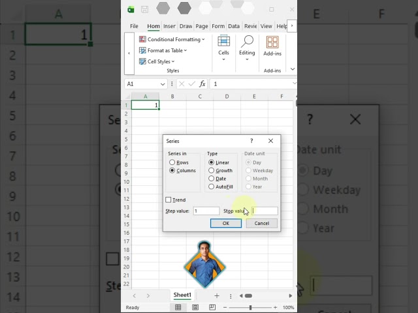Image resolution: width=418 pixels, height=313 pixels.
Task: Click the Select All corner triangle
Action: click(127, 97)
